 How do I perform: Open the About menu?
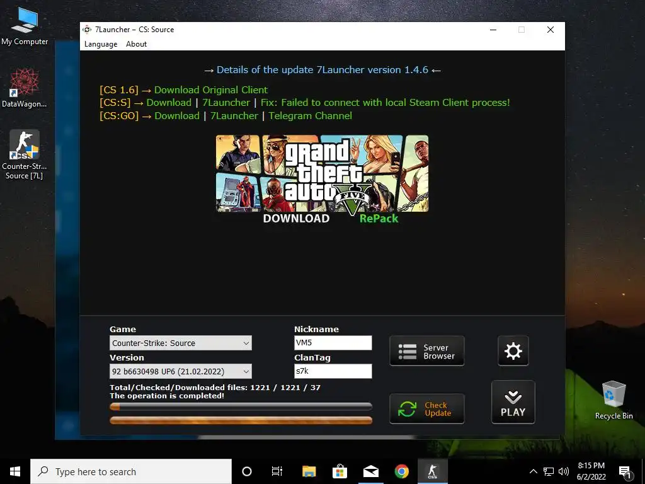[136, 44]
